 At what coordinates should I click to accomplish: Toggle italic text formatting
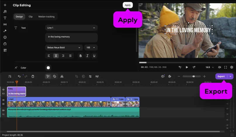tap(87, 56)
